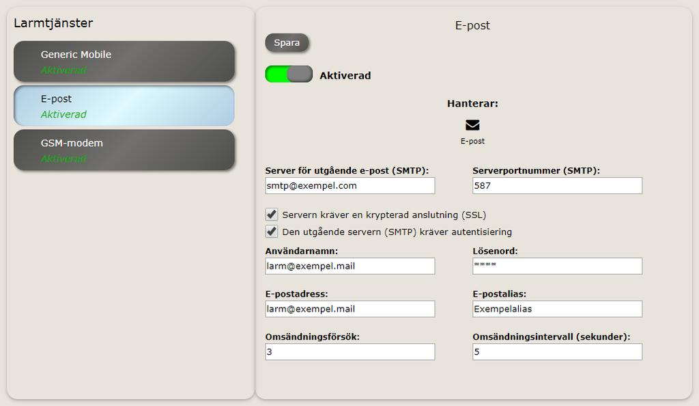Select the E-post alarm service
Viewport: 699px width, 406px height.
[x=124, y=106]
